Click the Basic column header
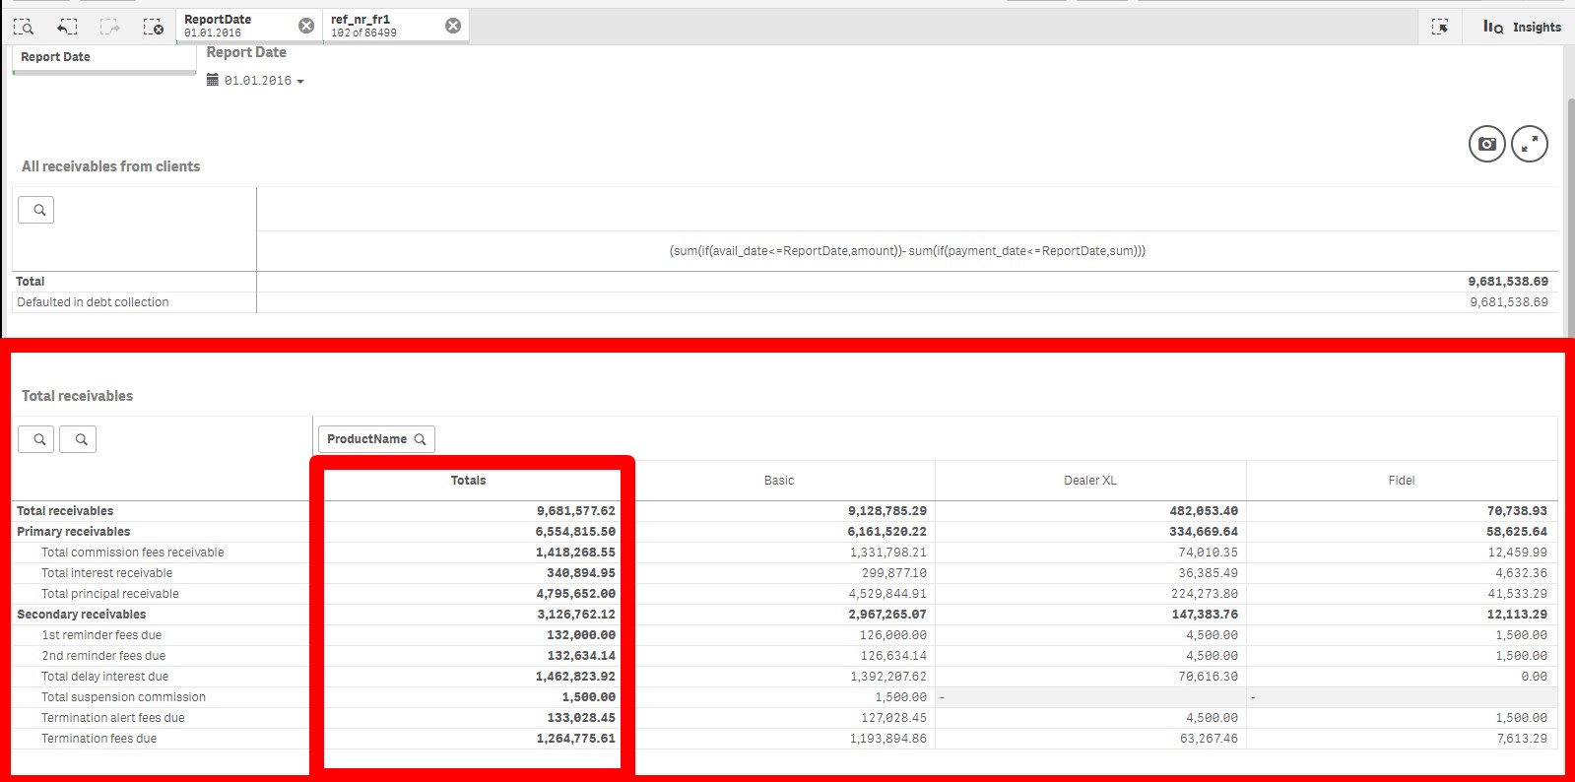The width and height of the screenshot is (1575, 782). [779, 481]
